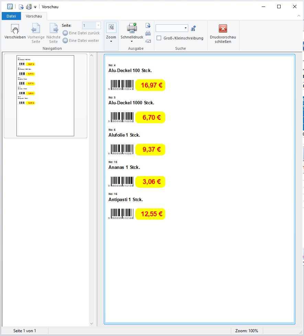Viewport: 304px width, 336px height.
Task: Click the small printer icon in Ausgabe
Action: tap(148, 33)
